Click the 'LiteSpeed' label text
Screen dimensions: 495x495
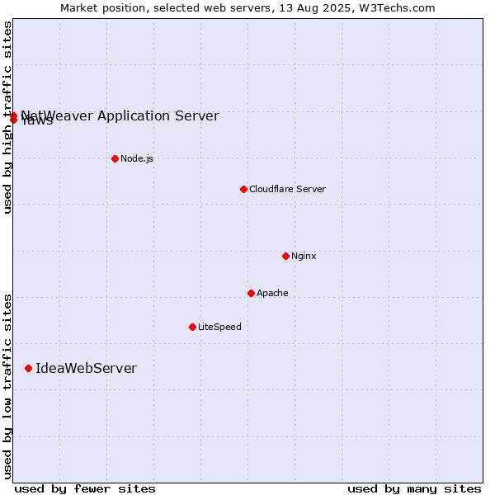[219, 327]
